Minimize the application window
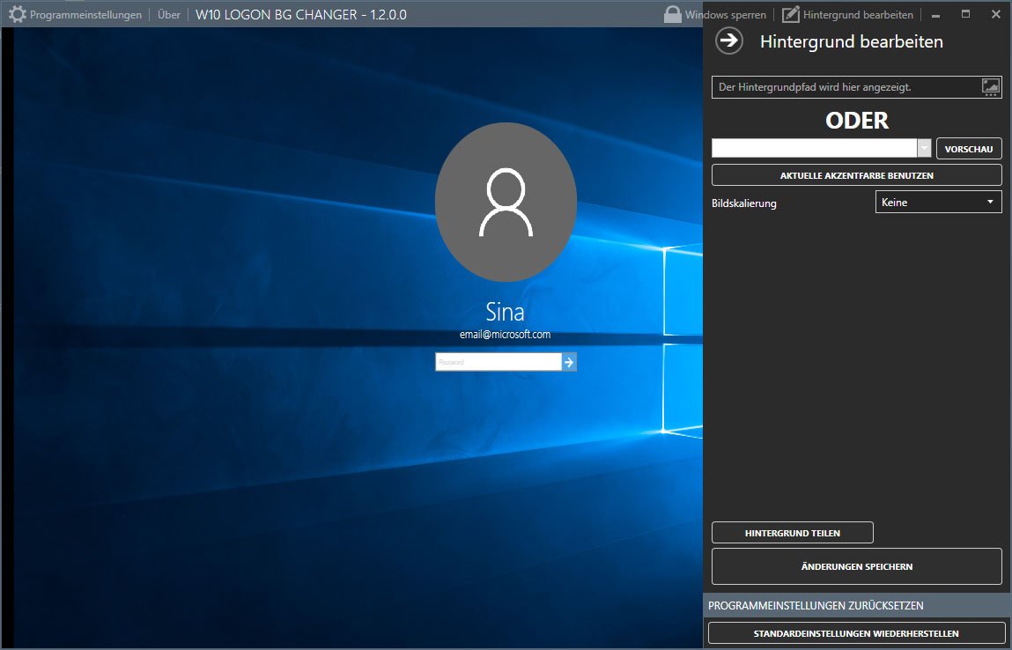Image resolution: width=1012 pixels, height=650 pixels. [936, 14]
